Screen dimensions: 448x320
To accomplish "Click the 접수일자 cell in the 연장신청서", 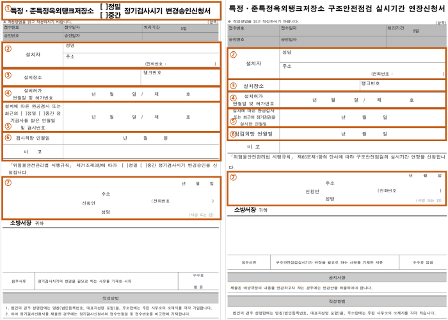I will (333, 30).
